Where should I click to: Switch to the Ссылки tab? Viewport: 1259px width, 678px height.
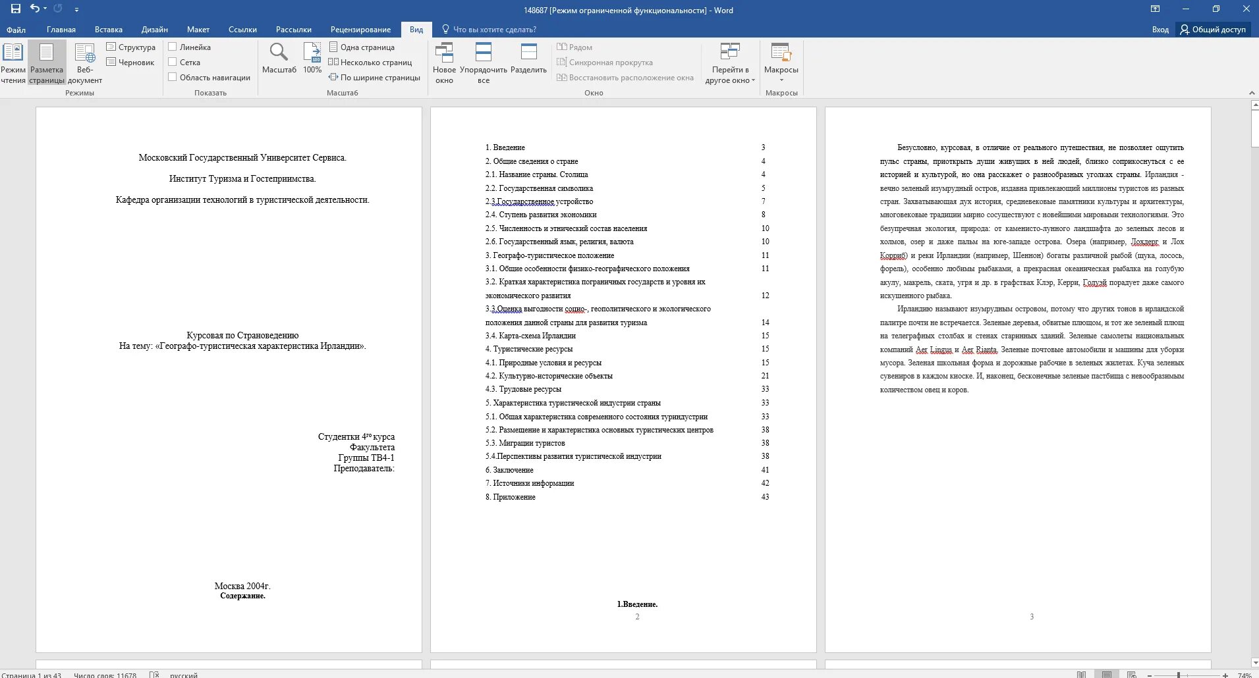[242, 30]
